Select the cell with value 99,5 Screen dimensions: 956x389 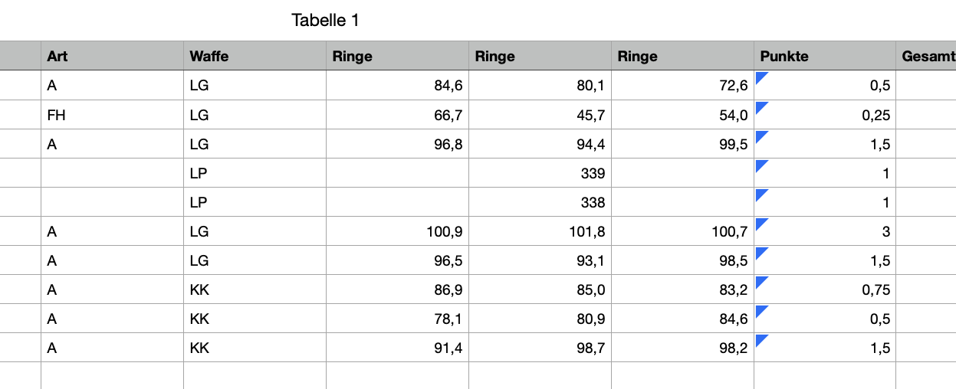click(682, 144)
